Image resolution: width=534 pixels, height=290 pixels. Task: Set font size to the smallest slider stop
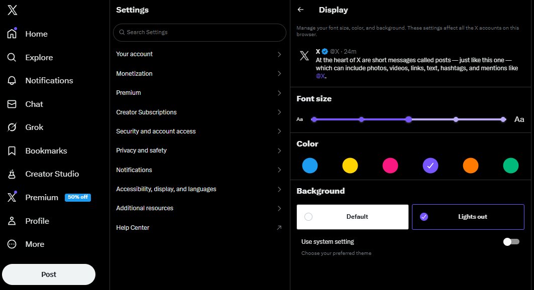(x=314, y=119)
